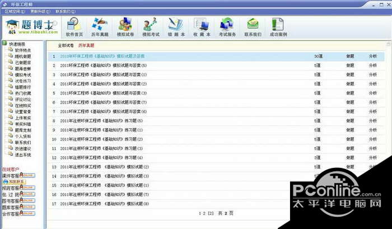The height and width of the screenshot is (229, 392).
Task: Select 联系我们 in the sidebar tree
Action: click(23, 143)
